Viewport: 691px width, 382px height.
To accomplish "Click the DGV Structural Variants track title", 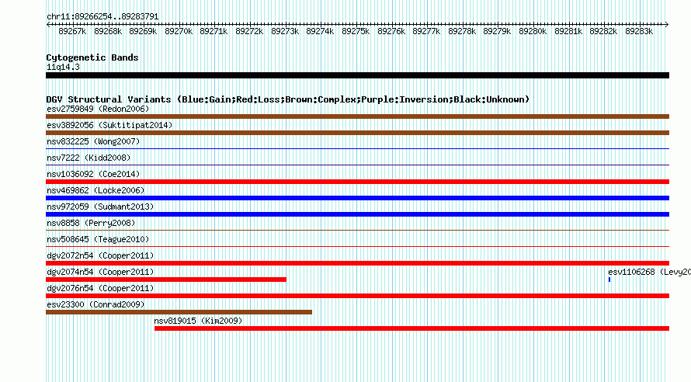I will click(288, 99).
